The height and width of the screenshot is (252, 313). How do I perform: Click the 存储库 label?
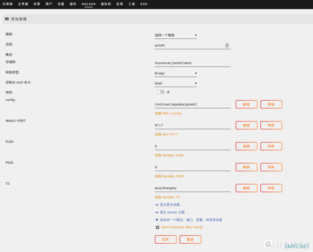(11, 62)
